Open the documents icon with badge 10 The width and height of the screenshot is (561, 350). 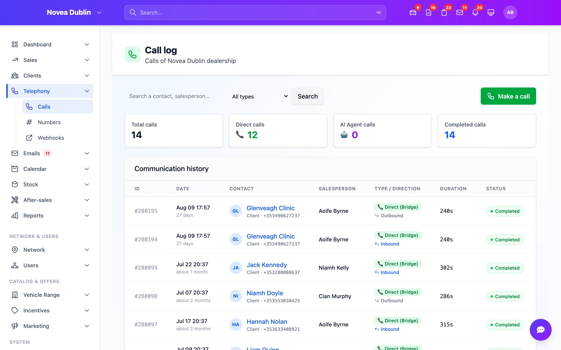[x=429, y=12]
